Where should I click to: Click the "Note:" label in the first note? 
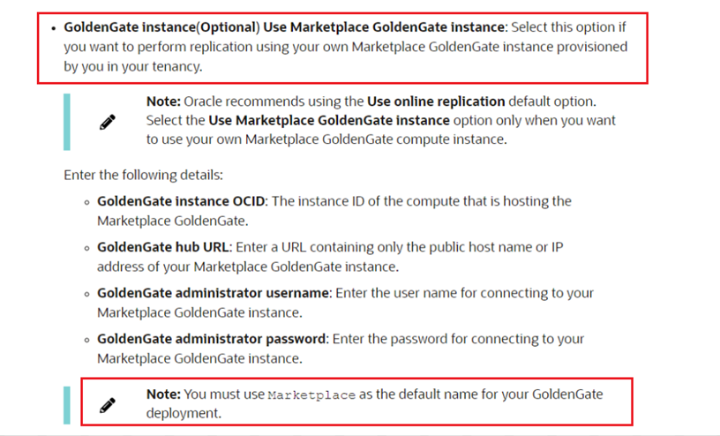click(x=163, y=101)
